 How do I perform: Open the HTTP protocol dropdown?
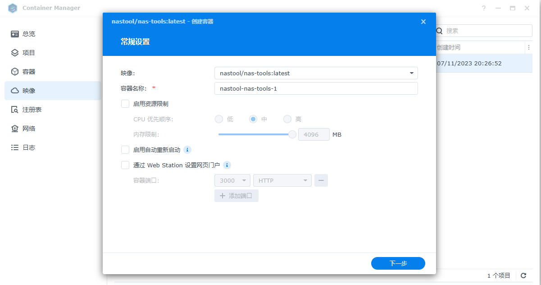click(x=282, y=180)
